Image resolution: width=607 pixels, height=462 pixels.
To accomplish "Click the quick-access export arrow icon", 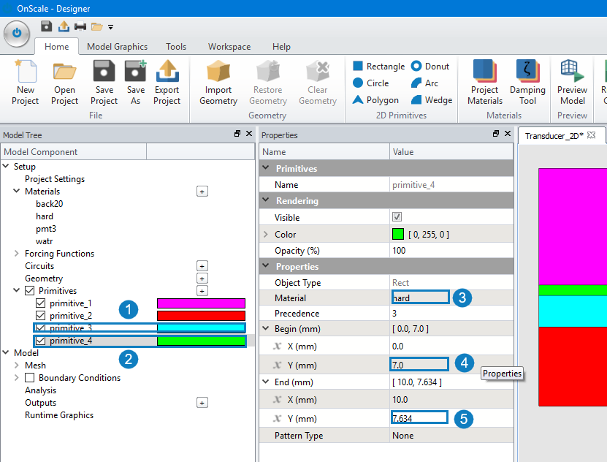I will click(x=64, y=26).
